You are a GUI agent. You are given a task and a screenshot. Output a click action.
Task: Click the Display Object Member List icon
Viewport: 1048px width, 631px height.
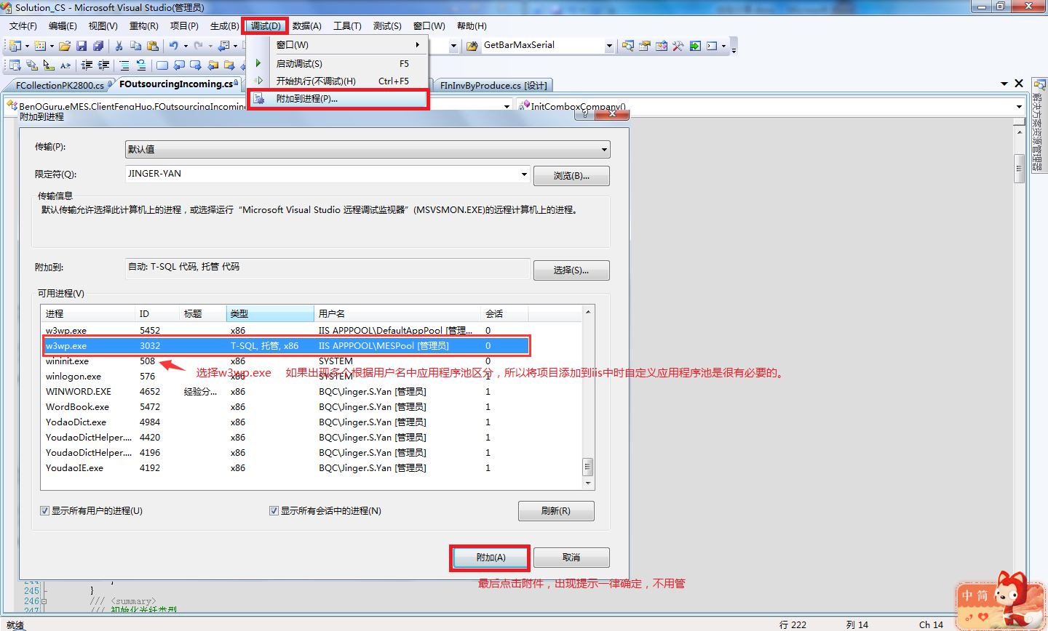point(15,65)
